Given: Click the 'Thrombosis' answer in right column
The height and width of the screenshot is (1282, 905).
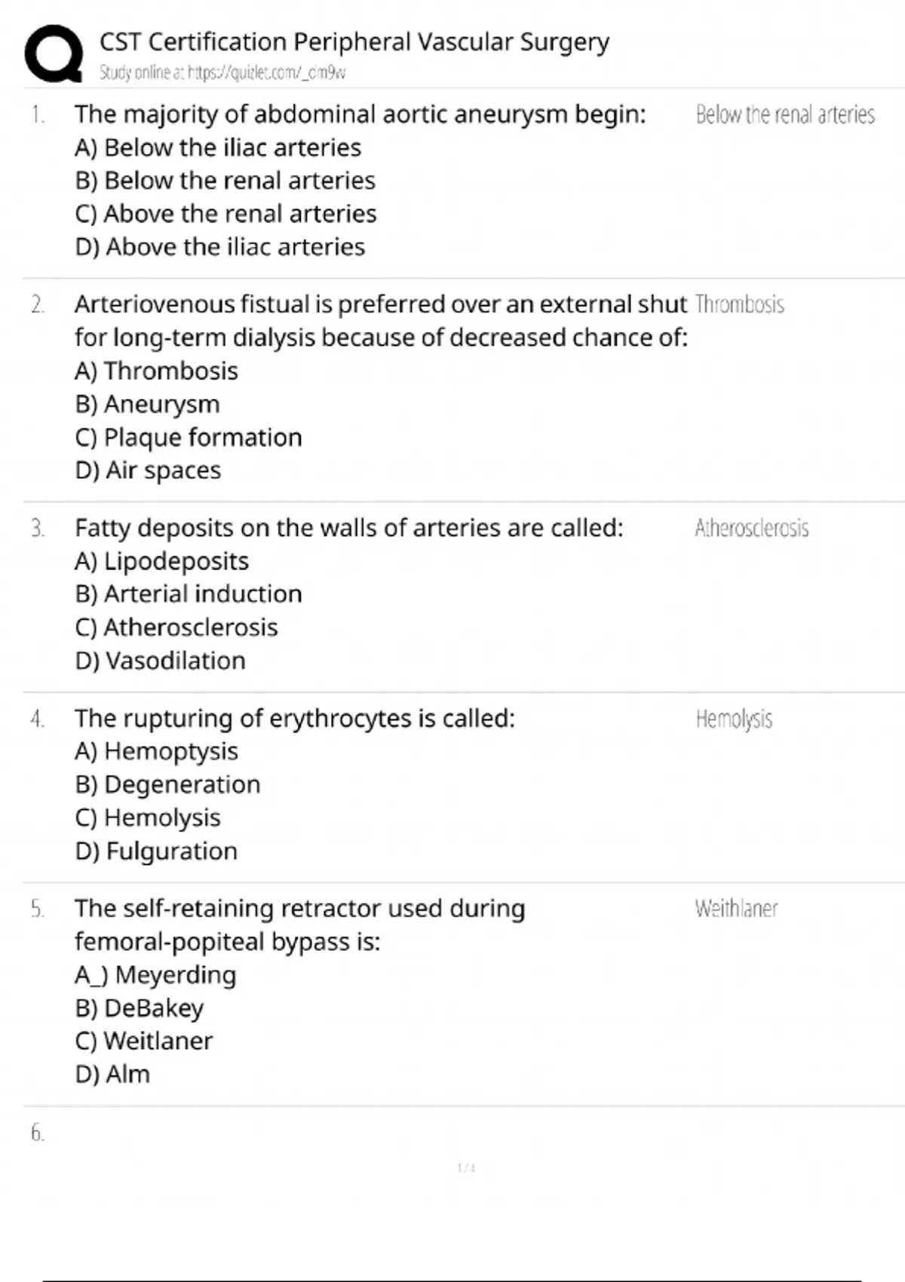Looking at the screenshot, I should coord(740,305).
